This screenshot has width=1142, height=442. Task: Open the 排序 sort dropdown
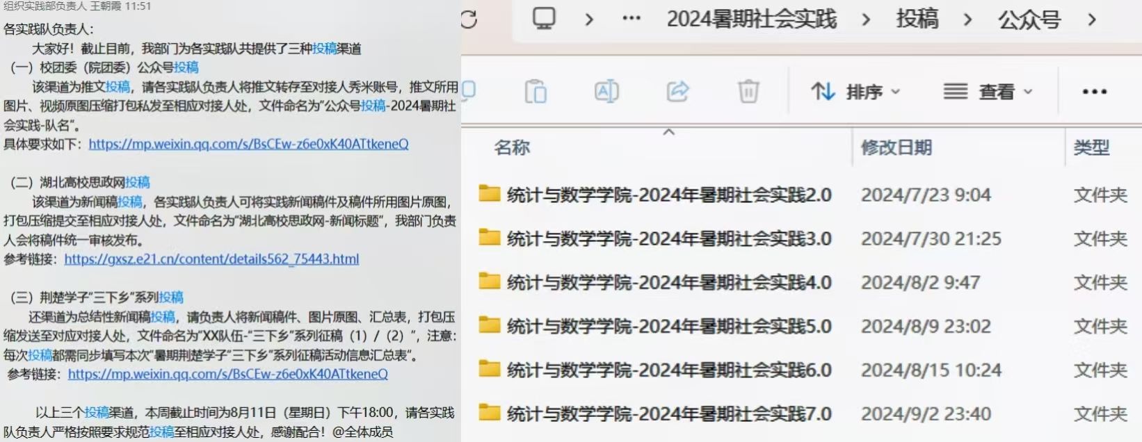855,92
